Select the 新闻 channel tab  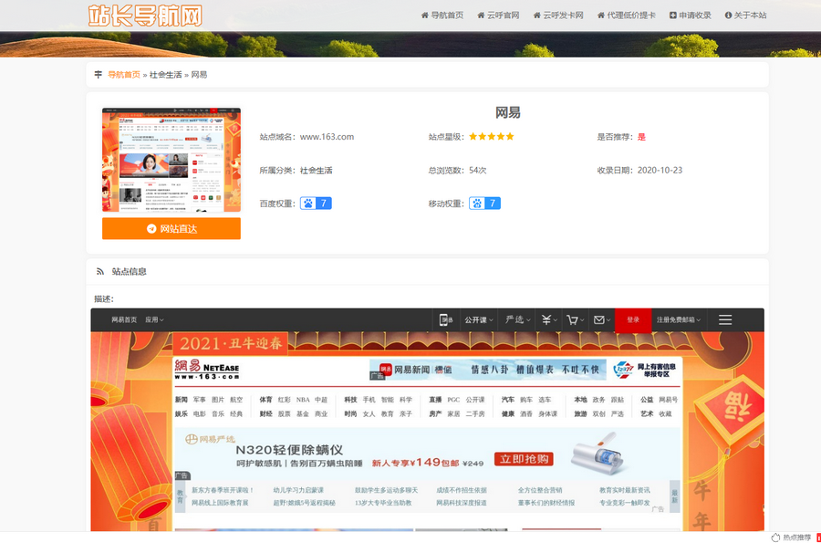(181, 400)
